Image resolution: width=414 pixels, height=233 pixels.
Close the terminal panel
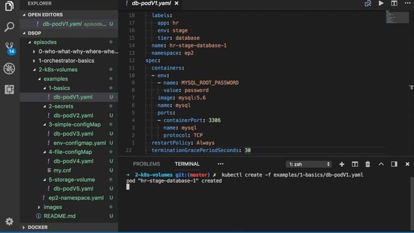point(408,164)
